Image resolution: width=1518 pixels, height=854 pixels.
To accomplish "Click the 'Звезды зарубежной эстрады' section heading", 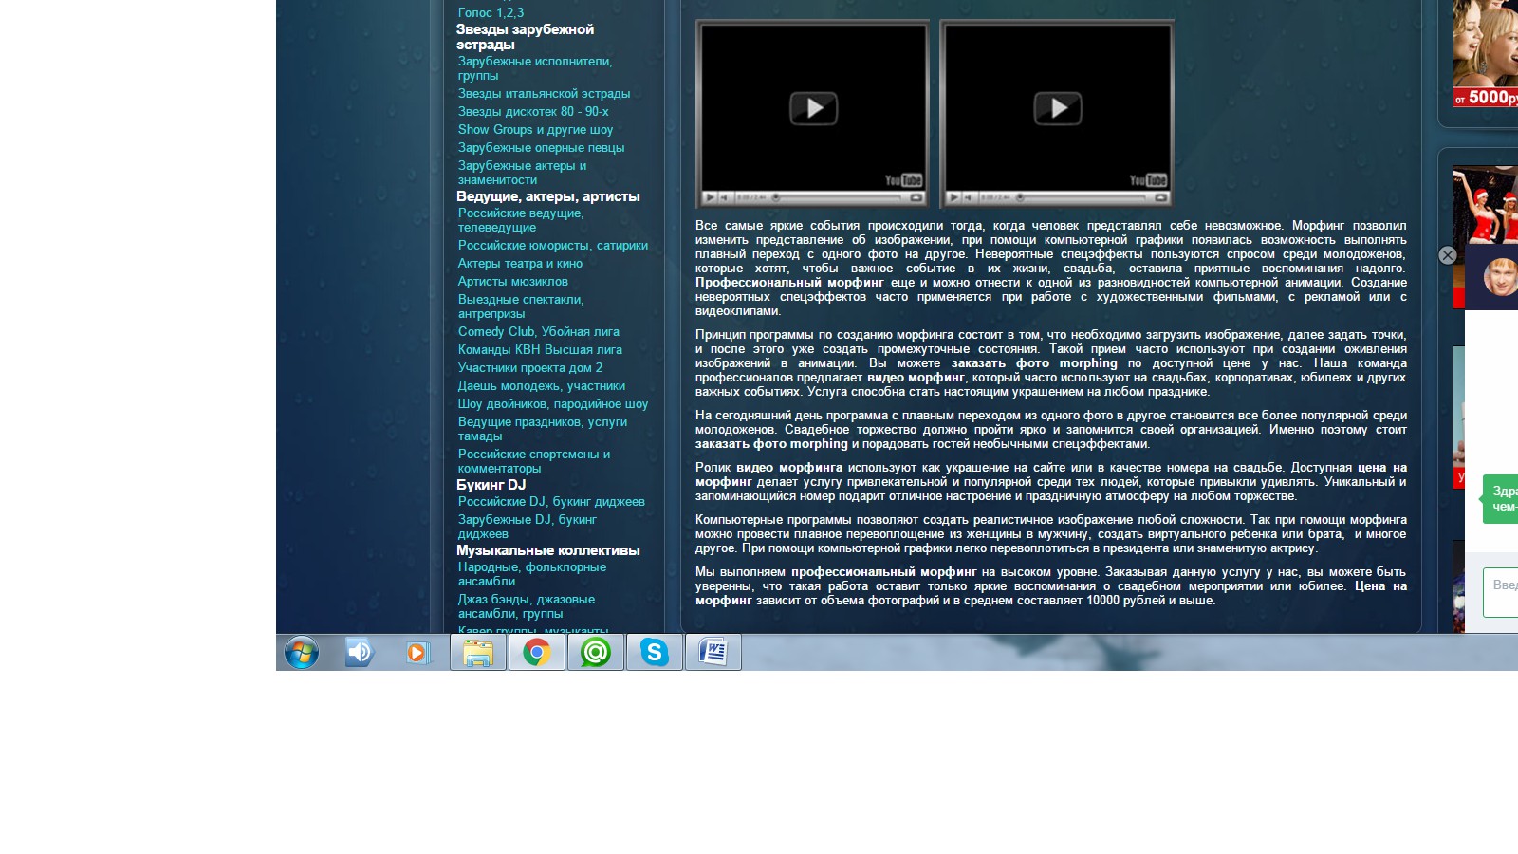I will click(x=525, y=37).
